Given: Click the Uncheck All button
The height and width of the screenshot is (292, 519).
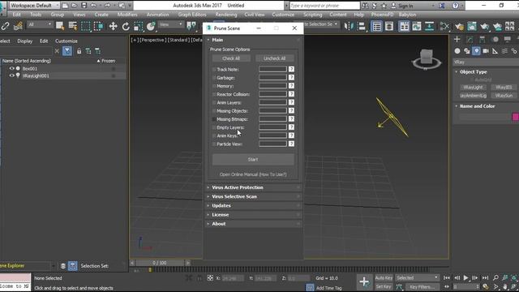Looking at the screenshot, I should pos(274,58).
